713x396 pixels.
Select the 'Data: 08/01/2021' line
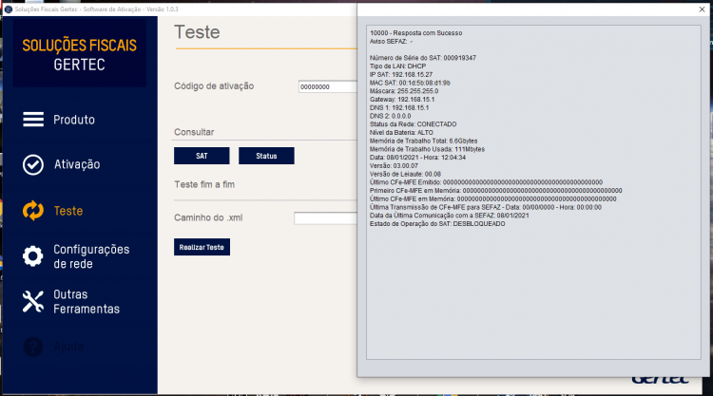pos(417,158)
